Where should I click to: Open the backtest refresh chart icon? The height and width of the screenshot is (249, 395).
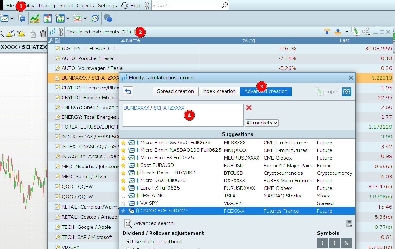95,18
